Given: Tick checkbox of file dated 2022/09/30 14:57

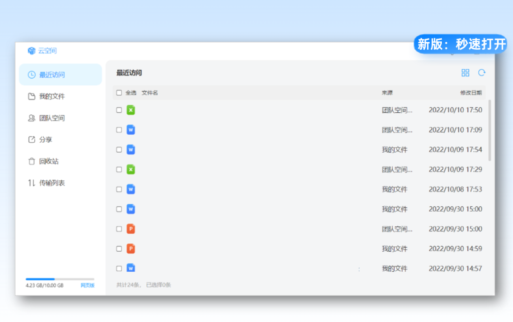Looking at the screenshot, I should (119, 268).
